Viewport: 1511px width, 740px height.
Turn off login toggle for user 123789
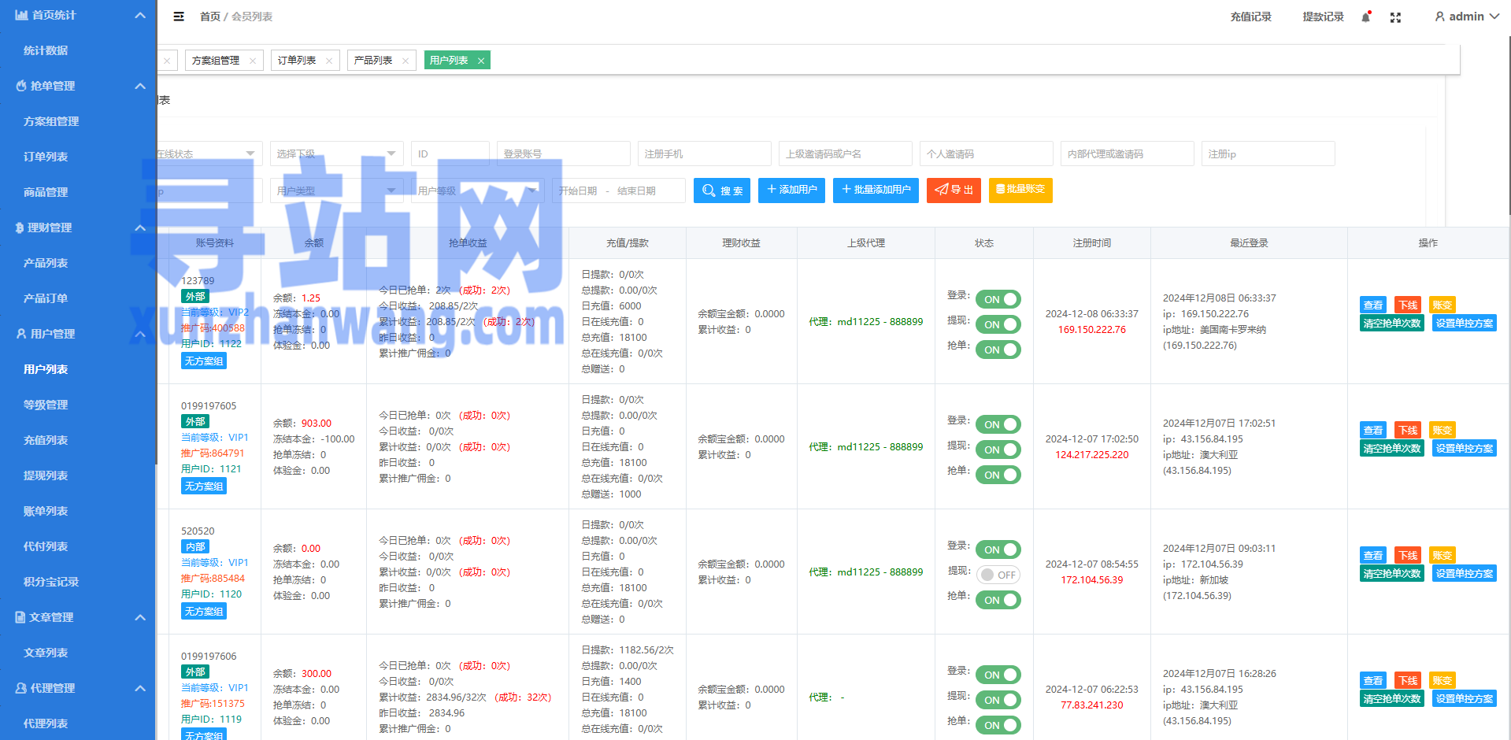click(998, 299)
